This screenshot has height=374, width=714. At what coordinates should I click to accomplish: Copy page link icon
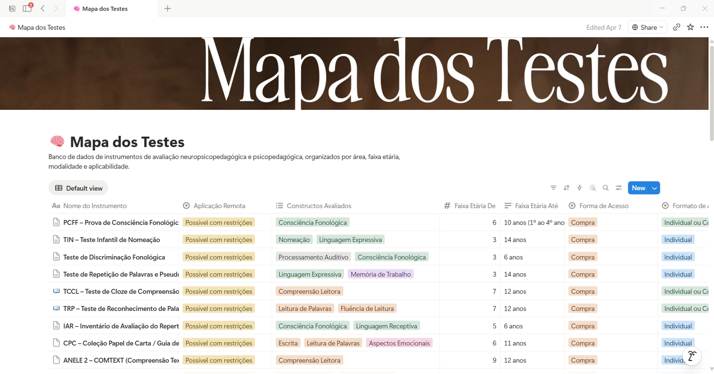[x=677, y=27]
